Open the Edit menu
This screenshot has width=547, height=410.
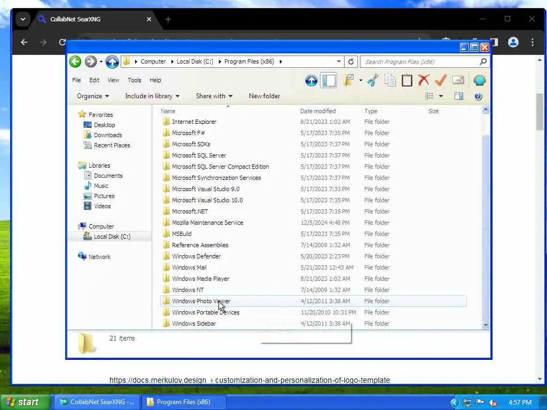[94, 80]
